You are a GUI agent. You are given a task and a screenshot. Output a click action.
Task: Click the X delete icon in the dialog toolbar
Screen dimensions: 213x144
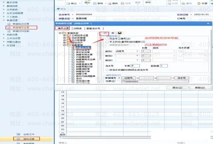click(x=113, y=33)
